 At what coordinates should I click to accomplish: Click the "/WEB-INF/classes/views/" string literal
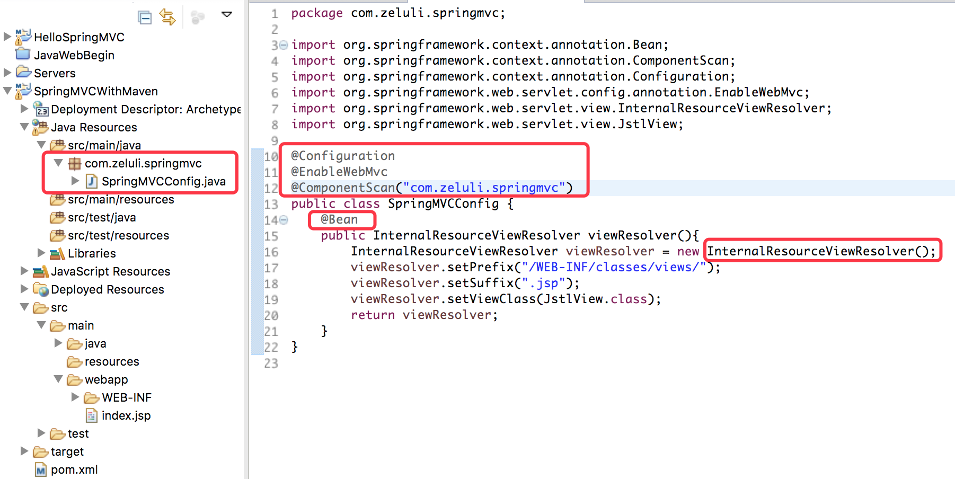[x=614, y=267]
